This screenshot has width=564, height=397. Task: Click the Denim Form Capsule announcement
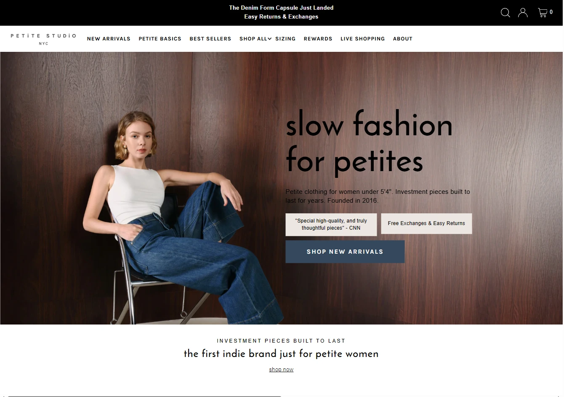(x=281, y=8)
